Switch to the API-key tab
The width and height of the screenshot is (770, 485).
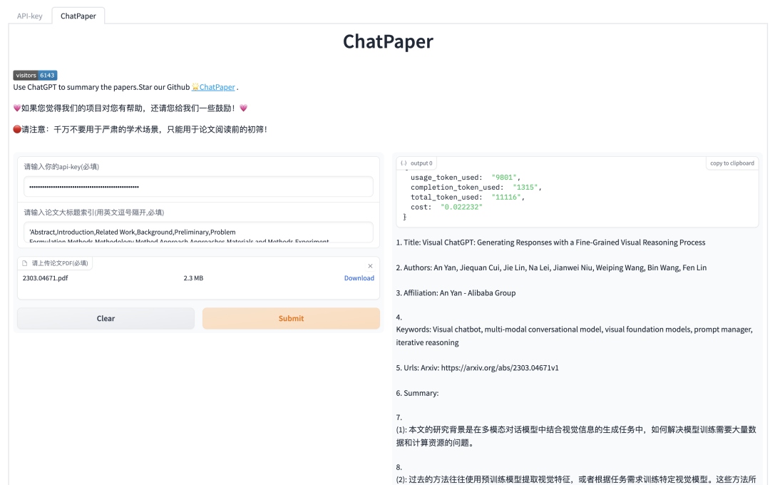29,16
